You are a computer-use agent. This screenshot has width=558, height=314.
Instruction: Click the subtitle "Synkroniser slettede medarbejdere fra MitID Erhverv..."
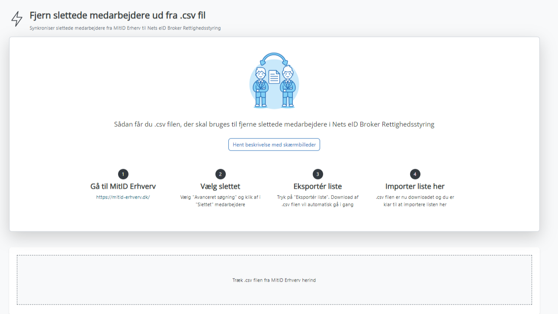coord(125,28)
